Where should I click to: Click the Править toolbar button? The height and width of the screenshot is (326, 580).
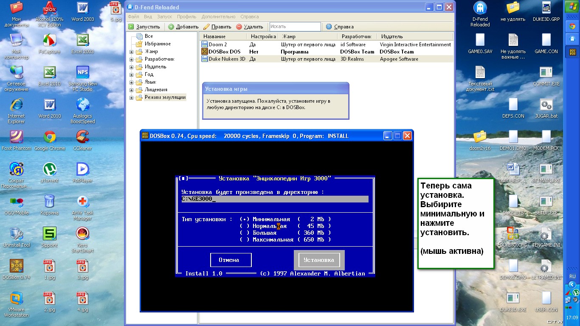217,27
